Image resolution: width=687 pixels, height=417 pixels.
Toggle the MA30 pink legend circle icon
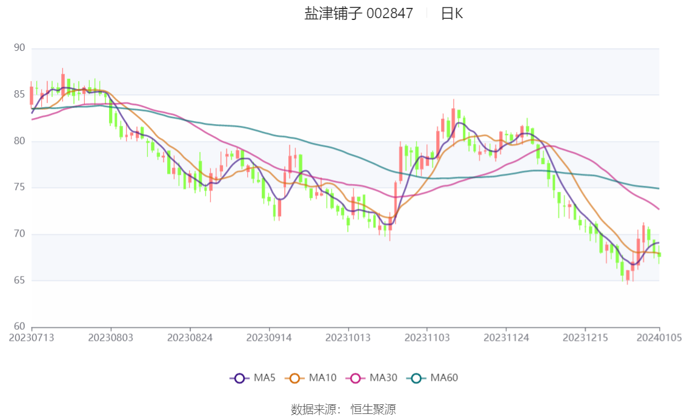(x=356, y=378)
